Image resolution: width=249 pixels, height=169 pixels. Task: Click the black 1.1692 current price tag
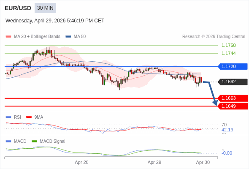coord(233,82)
